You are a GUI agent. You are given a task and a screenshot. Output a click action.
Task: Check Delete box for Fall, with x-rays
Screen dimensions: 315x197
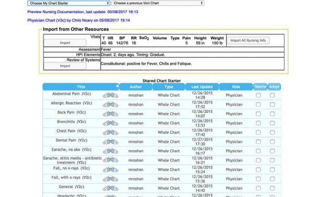[x=258, y=179]
